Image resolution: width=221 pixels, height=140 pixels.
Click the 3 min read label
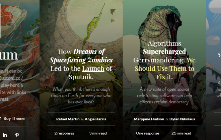point(98,133)
